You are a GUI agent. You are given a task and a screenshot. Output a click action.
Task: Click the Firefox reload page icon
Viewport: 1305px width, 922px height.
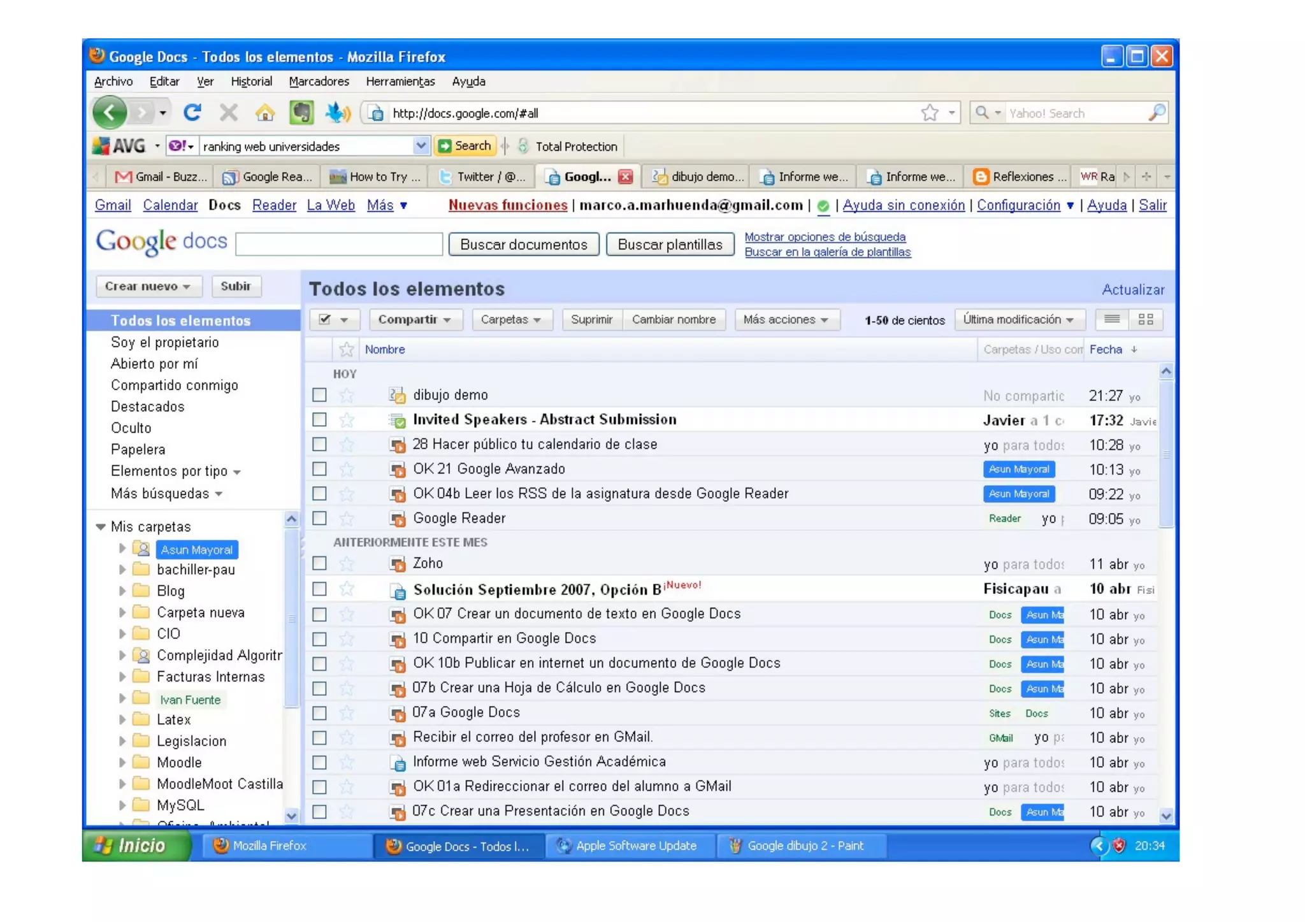tap(192, 113)
